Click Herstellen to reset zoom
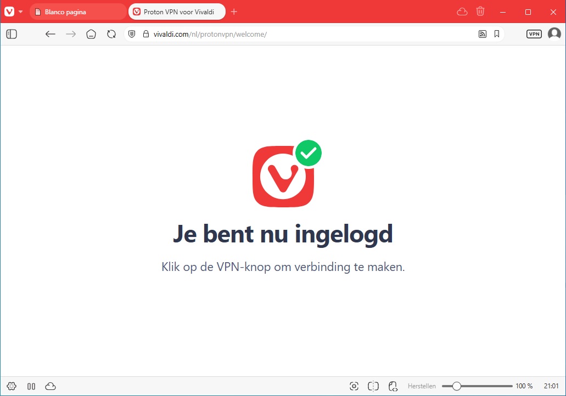The width and height of the screenshot is (566, 396). pos(422,386)
